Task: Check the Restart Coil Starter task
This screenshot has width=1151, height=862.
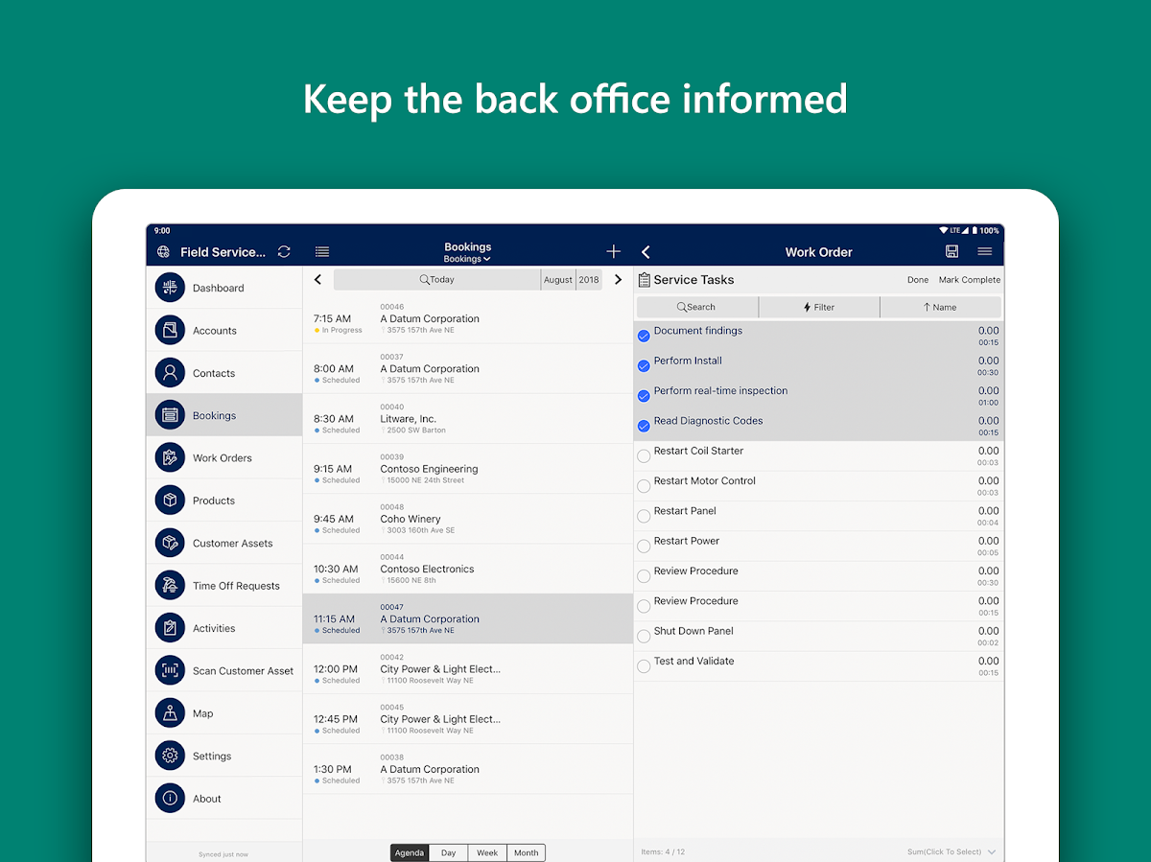Action: click(x=644, y=456)
